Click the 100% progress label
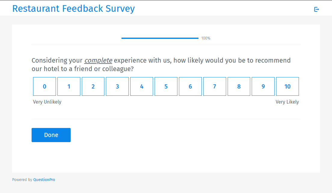The height and width of the screenshot is (193, 332). (206, 38)
